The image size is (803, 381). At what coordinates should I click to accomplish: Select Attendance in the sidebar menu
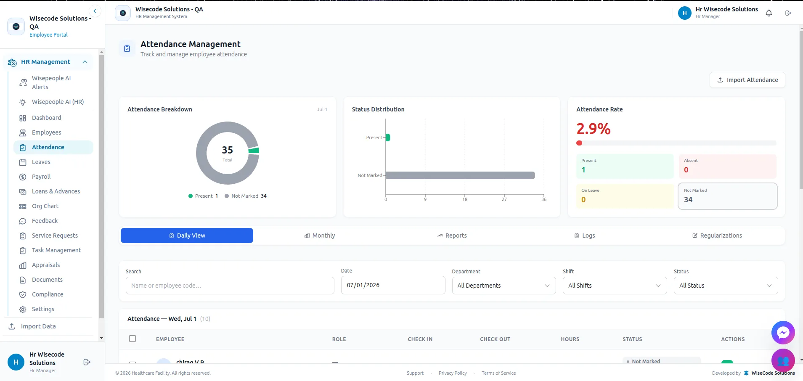[53, 147]
